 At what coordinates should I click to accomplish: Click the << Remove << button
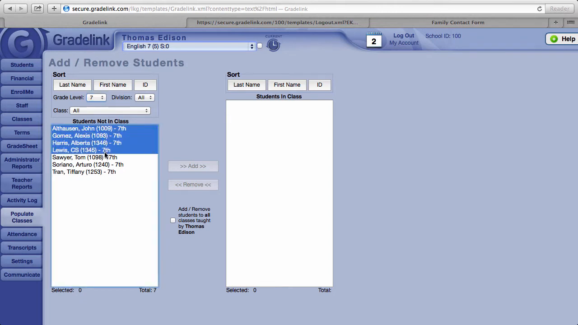pyautogui.click(x=193, y=185)
